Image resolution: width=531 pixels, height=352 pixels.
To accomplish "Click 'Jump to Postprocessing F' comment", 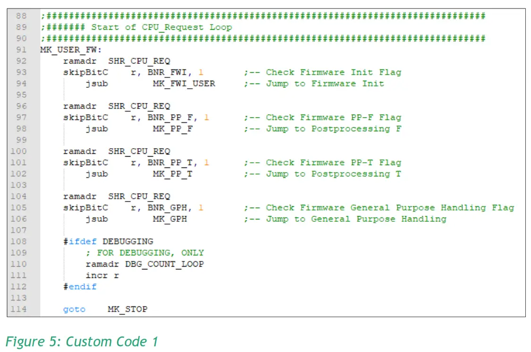I will 334,129.
